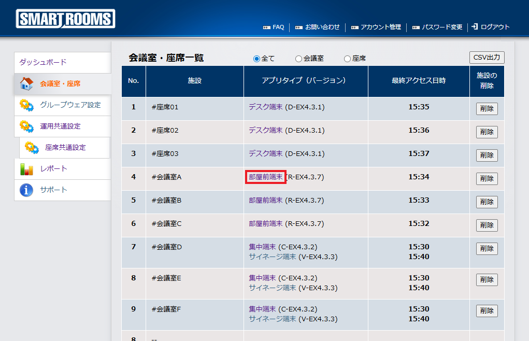Screen dimensions: 529x341
Task: Delete the #座席01 row with 削除 button
Action: (x=487, y=109)
